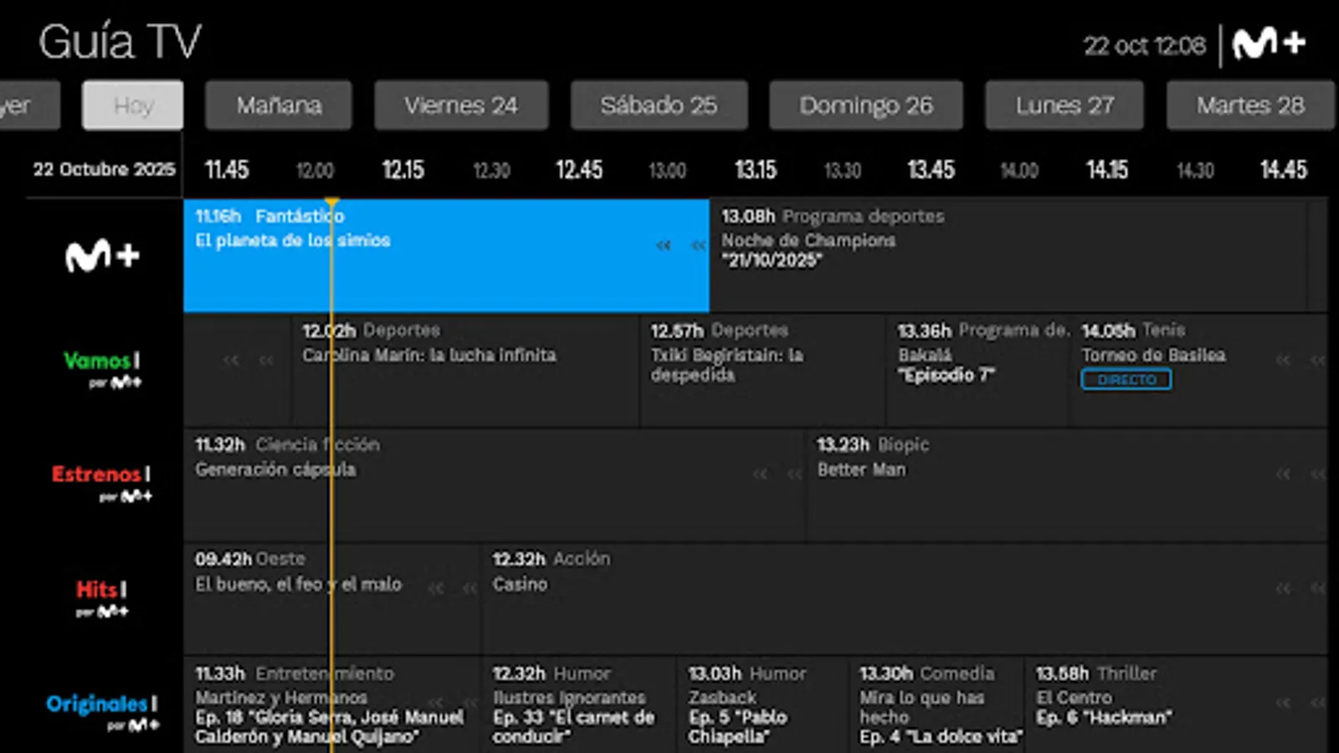Click rewind arrows on Casino

(1300, 589)
